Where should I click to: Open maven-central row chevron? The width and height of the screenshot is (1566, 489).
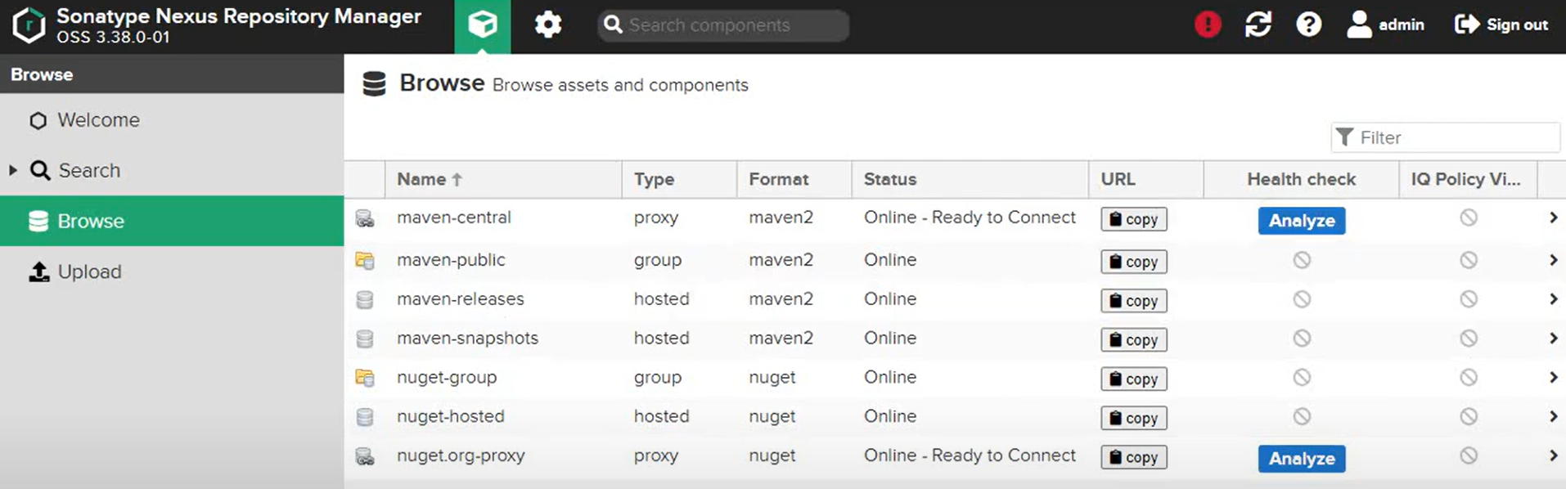(x=1553, y=218)
